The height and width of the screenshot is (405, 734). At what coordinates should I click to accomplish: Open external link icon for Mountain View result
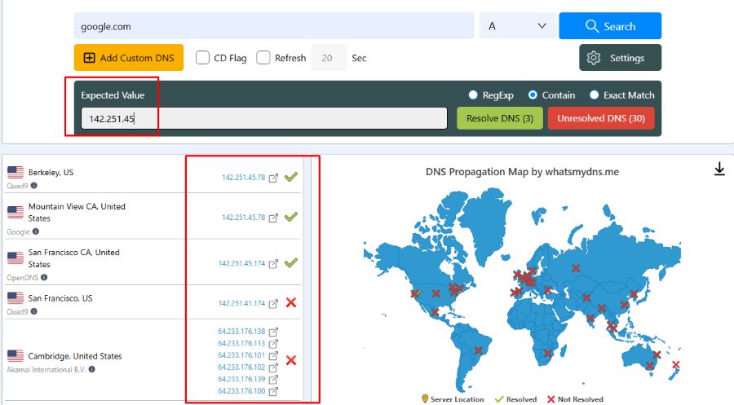pyautogui.click(x=273, y=218)
